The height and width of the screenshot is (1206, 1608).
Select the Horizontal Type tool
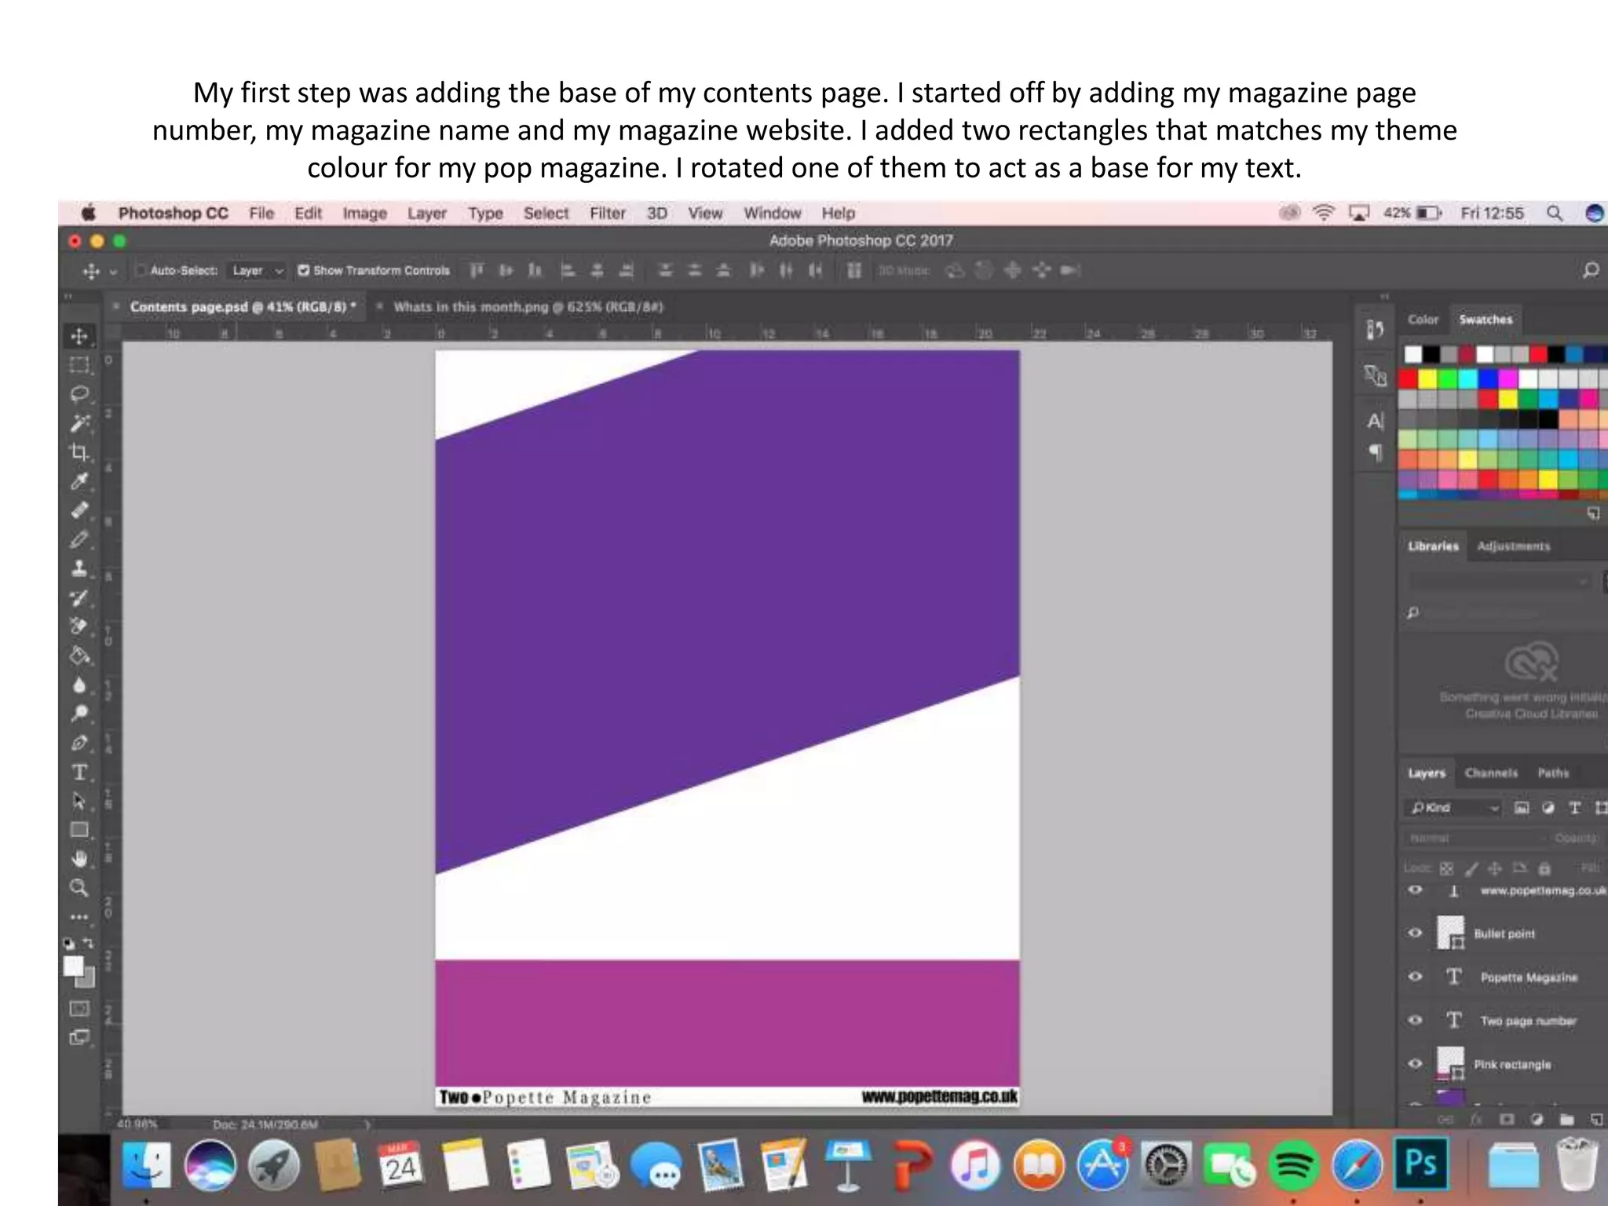point(79,773)
